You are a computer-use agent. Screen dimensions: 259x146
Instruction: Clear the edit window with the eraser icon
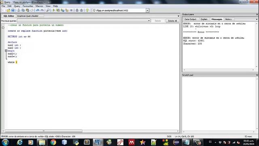pos(32,11)
